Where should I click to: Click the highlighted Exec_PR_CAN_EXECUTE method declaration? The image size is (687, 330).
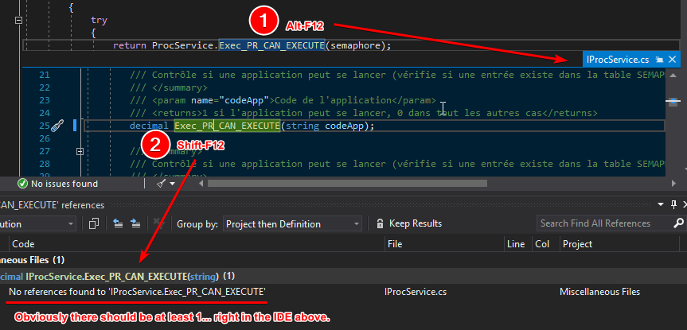pos(227,126)
